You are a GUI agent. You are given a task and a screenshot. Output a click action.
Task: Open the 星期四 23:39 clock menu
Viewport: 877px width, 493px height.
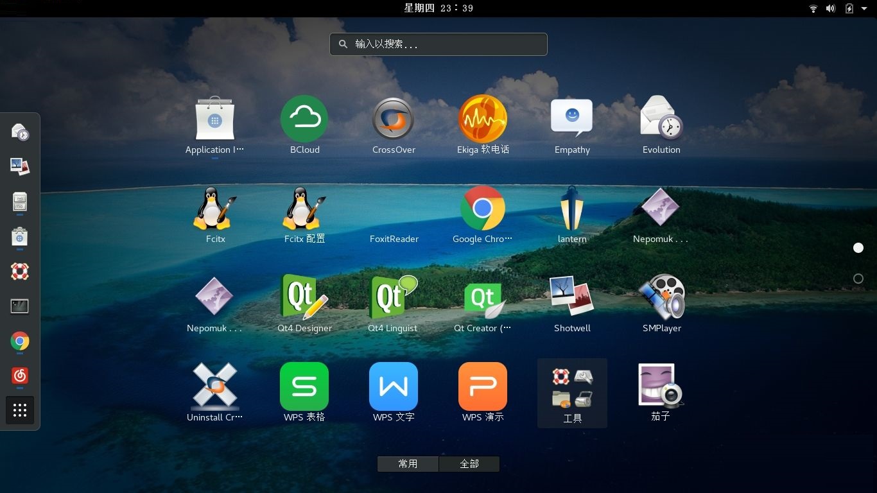point(438,8)
